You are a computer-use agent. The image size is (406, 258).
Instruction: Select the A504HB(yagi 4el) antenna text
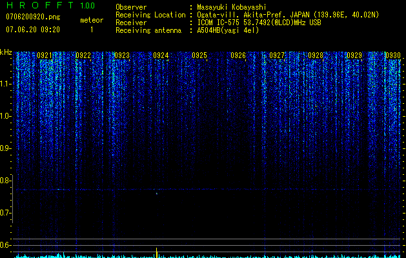228,30
